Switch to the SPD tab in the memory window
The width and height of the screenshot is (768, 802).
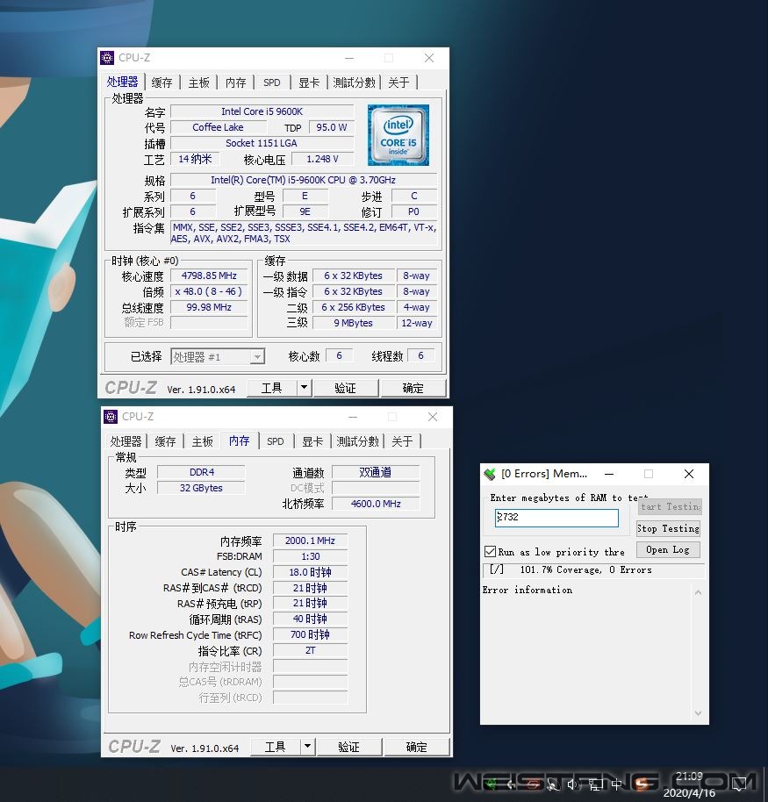pos(275,441)
